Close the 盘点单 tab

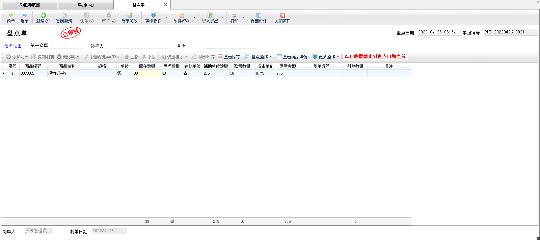click(x=165, y=5)
